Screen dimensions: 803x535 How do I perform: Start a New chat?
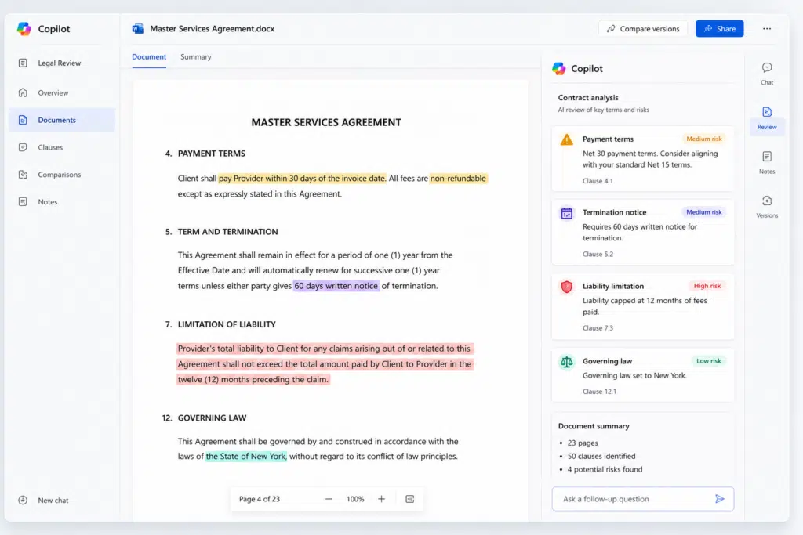click(x=44, y=501)
